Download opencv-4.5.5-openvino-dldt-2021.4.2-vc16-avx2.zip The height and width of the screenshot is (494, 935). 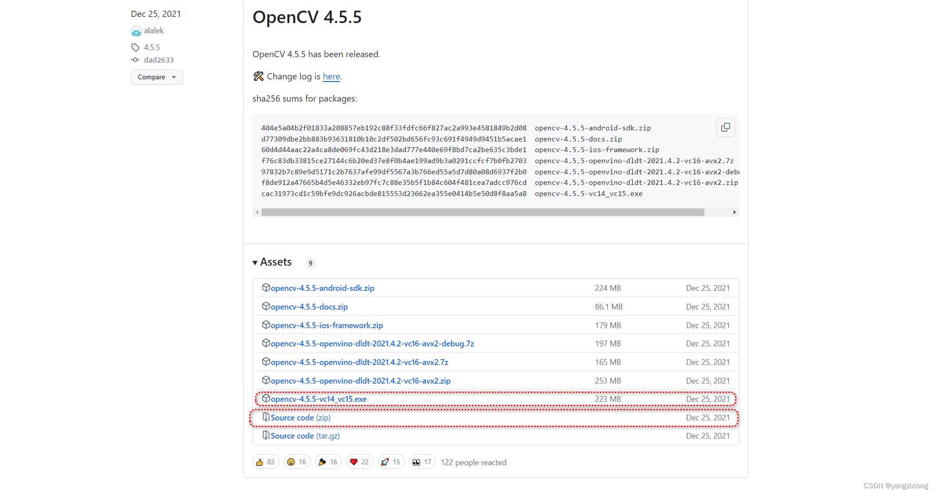(x=361, y=381)
